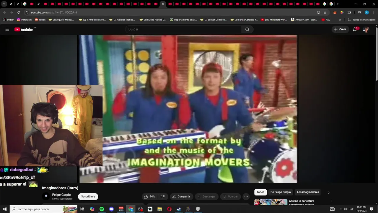Viewport: 378px width, 213px height.
Task: Show hidden system tray icons
Action: (341, 209)
